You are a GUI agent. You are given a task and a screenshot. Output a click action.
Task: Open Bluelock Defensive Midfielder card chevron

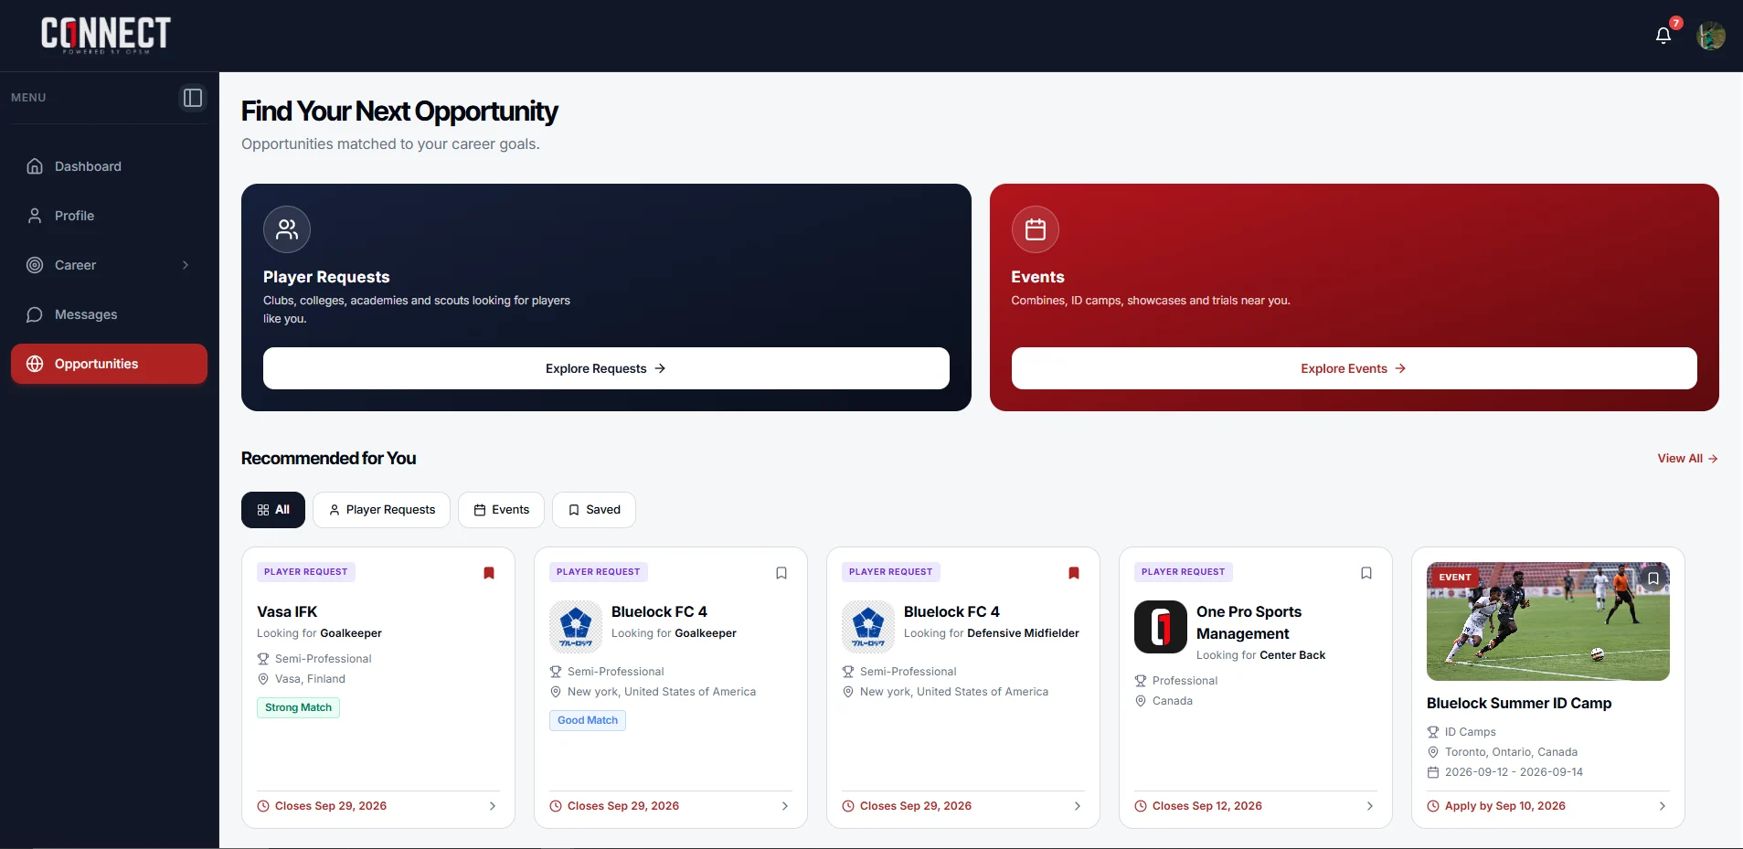click(1078, 806)
